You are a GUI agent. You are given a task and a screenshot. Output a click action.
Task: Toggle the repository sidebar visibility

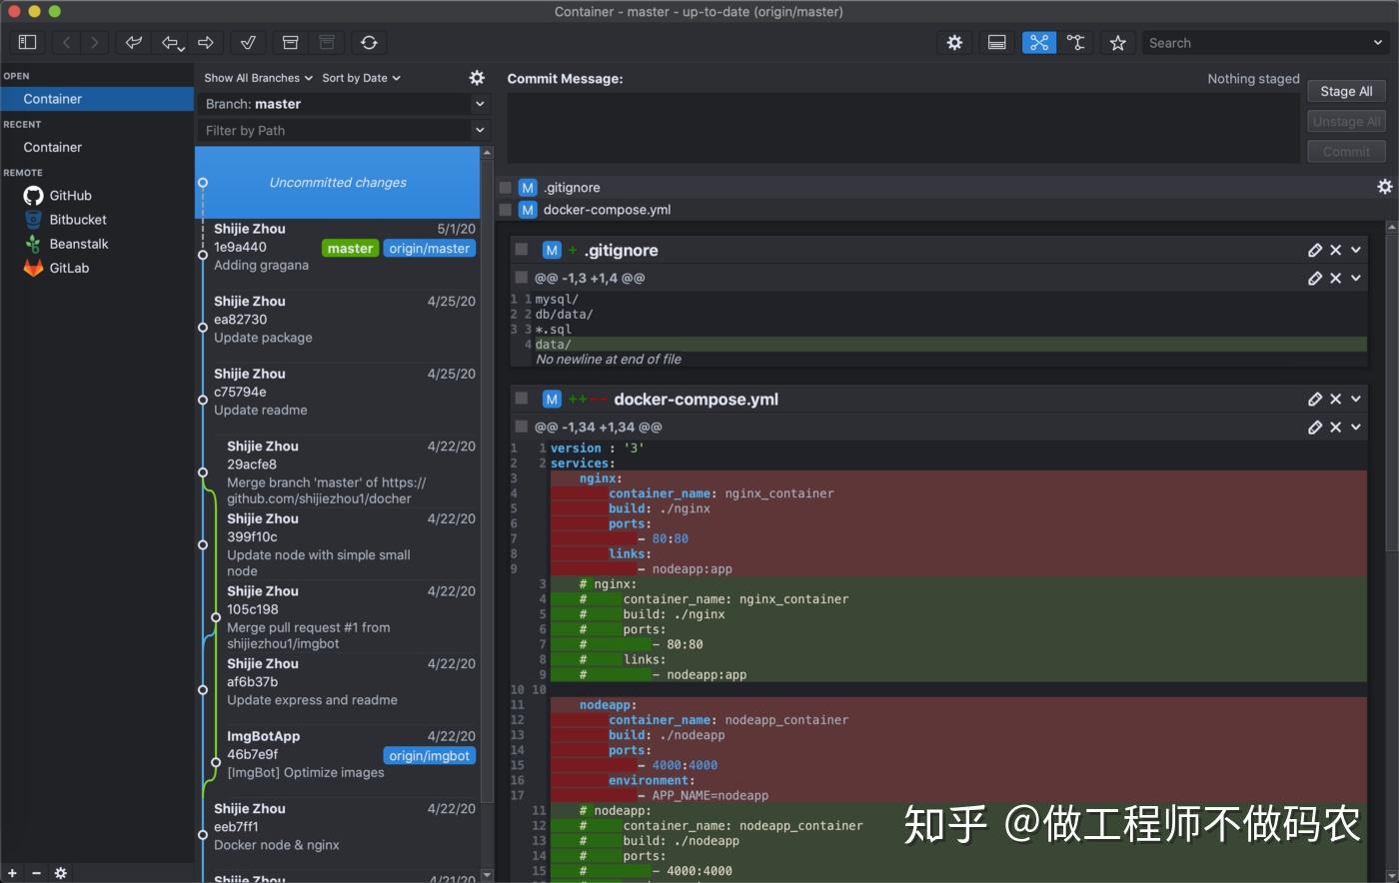(27, 42)
